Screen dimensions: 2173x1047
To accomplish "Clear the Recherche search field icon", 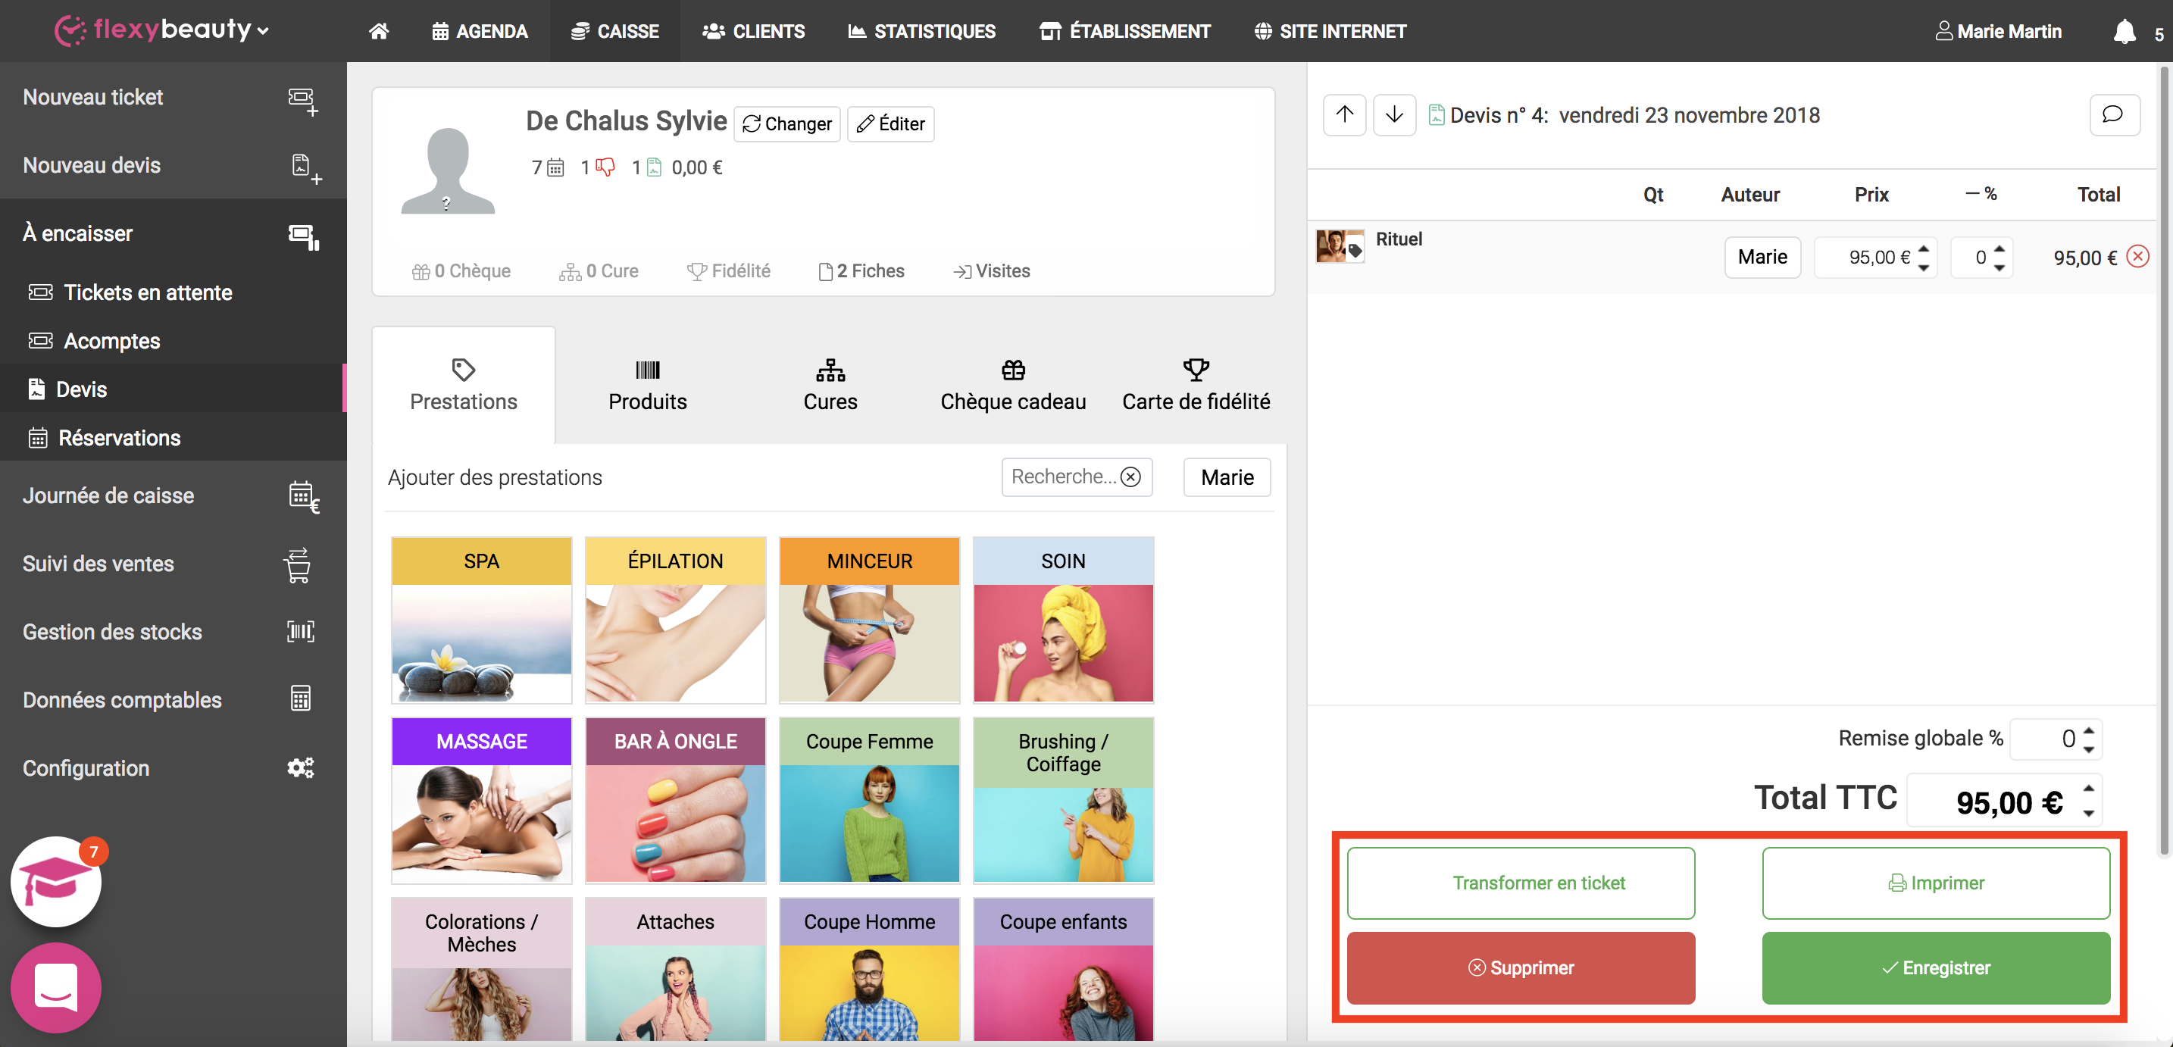I will coord(1130,477).
